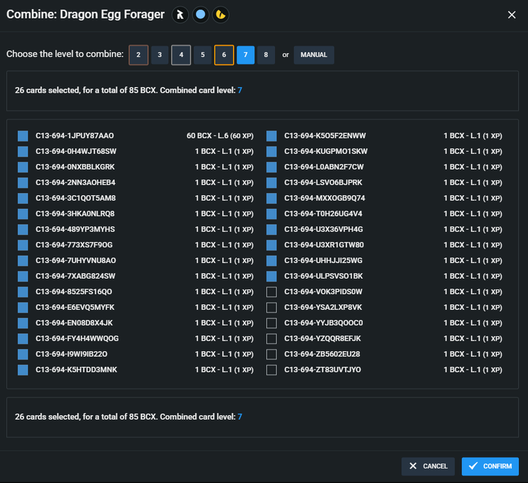
Task: Uncheck card C13-694-EN08D8X4JK
Action: point(23,323)
